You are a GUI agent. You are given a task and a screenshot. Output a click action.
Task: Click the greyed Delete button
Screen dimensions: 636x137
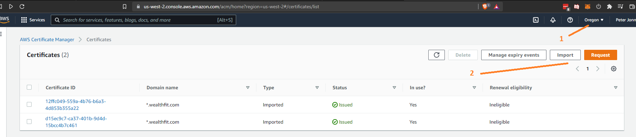463,55
